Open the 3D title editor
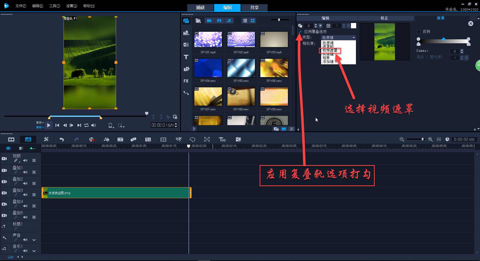 (x=222, y=139)
